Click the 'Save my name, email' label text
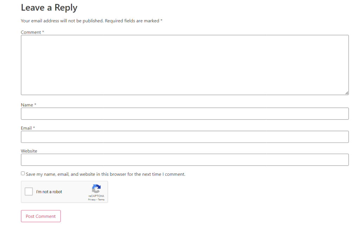Image resolution: width=360 pixels, height=229 pixels. (x=105, y=174)
